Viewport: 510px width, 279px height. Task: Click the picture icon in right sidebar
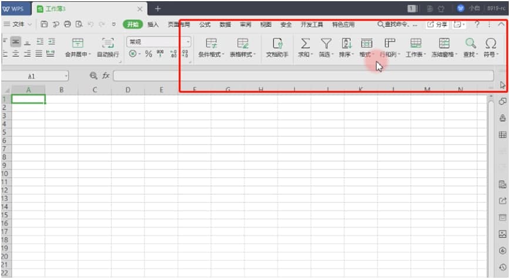[x=502, y=234]
